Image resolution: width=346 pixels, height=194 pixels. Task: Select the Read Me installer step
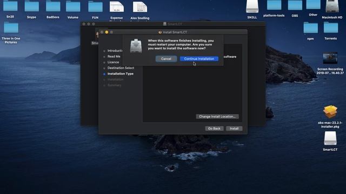click(x=114, y=57)
